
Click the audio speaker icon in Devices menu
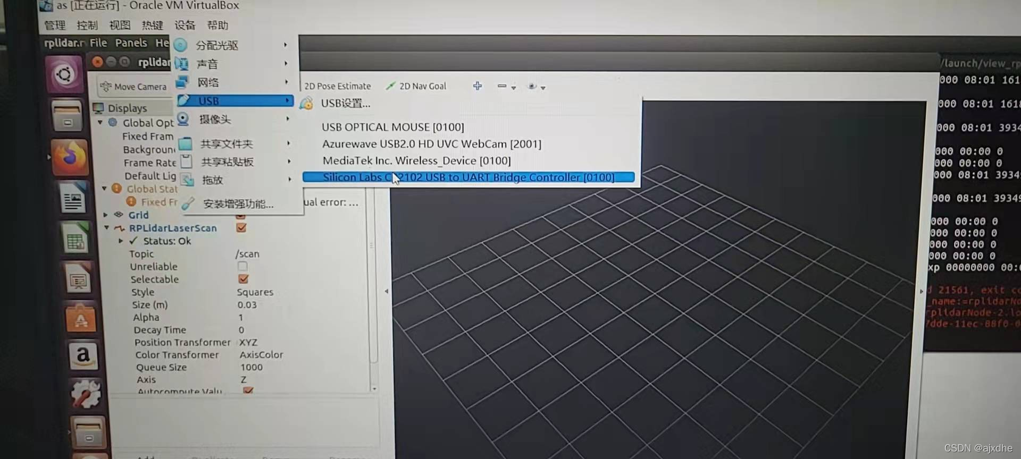pyautogui.click(x=182, y=64)
